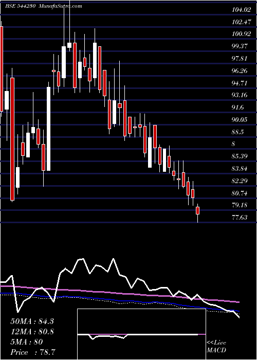Click the 90.05 price axis label

(x=241, y=120)
